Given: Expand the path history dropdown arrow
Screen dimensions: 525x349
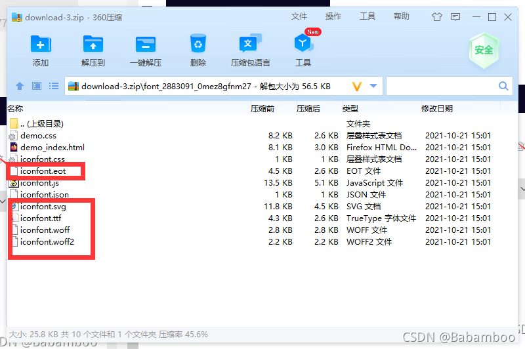Looking at the screenshot, I should tap(373, 86).
